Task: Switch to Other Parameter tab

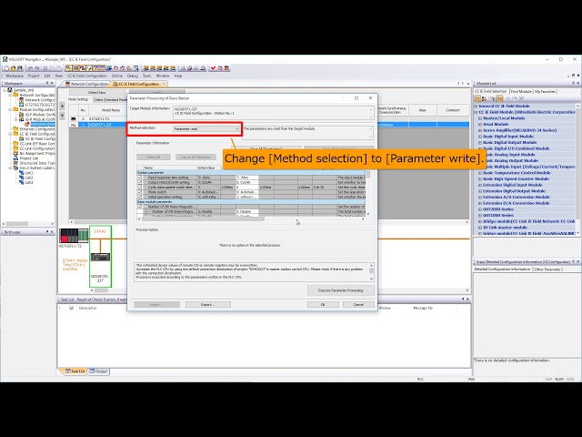Action: 547,269
